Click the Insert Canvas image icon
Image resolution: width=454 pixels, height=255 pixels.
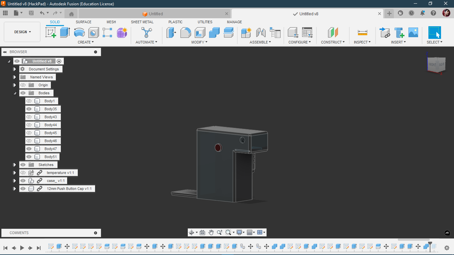click(413, 33)
